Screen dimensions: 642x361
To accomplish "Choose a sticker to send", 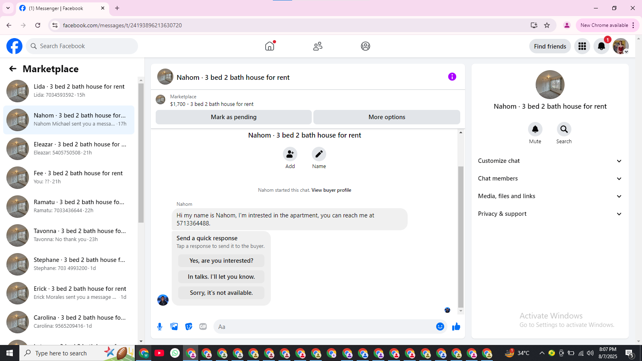I will click(x=189, y=327).
